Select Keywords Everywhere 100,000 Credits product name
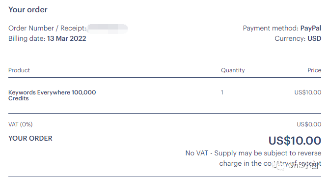 (x=52, y=95)
